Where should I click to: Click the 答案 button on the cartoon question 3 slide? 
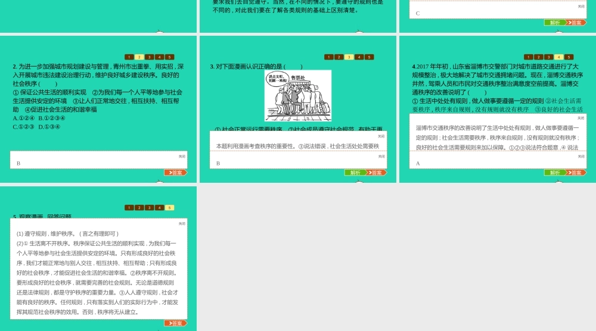click(x=376, y=173)
